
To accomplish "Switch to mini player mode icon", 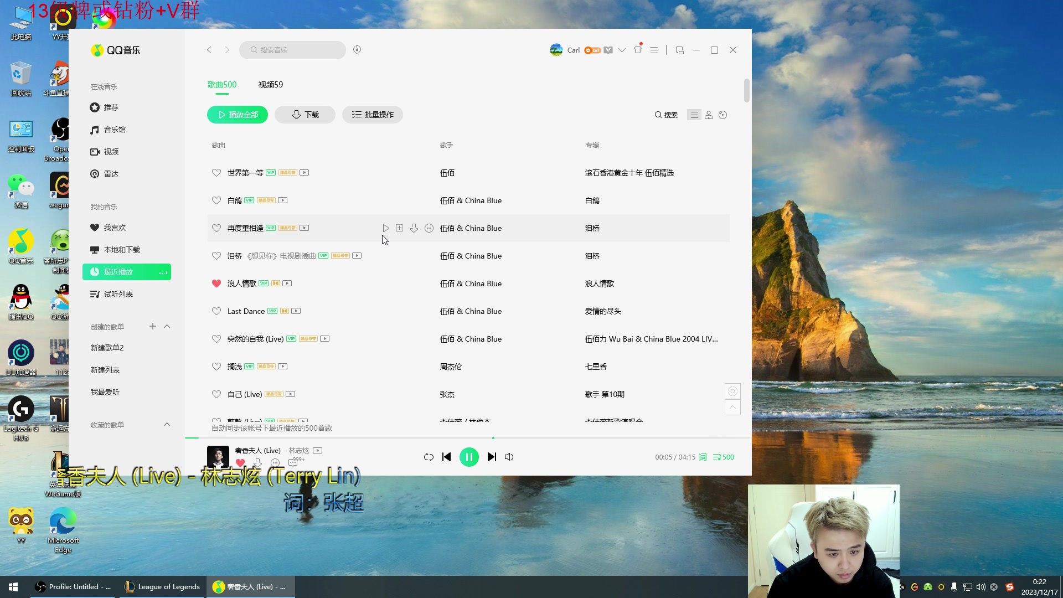I will pos(680,50).
